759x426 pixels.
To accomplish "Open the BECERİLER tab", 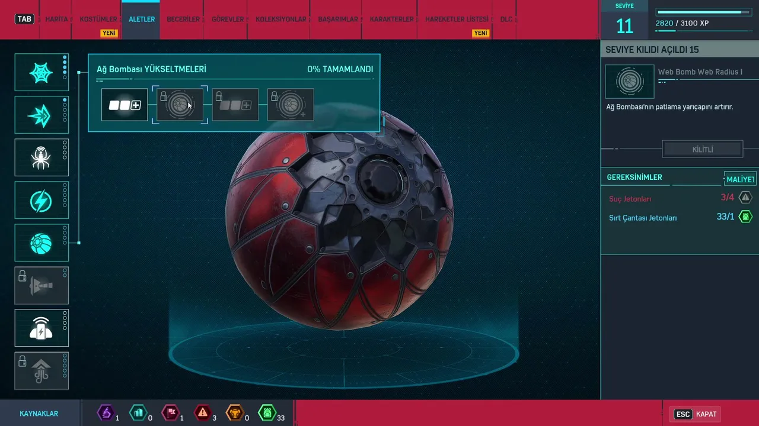I will coord(183,20).
